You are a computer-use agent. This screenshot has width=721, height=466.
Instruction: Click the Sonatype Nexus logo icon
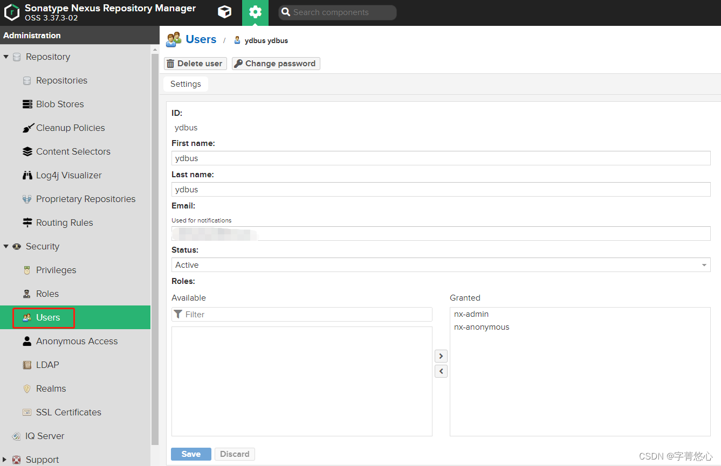[12, 12]
